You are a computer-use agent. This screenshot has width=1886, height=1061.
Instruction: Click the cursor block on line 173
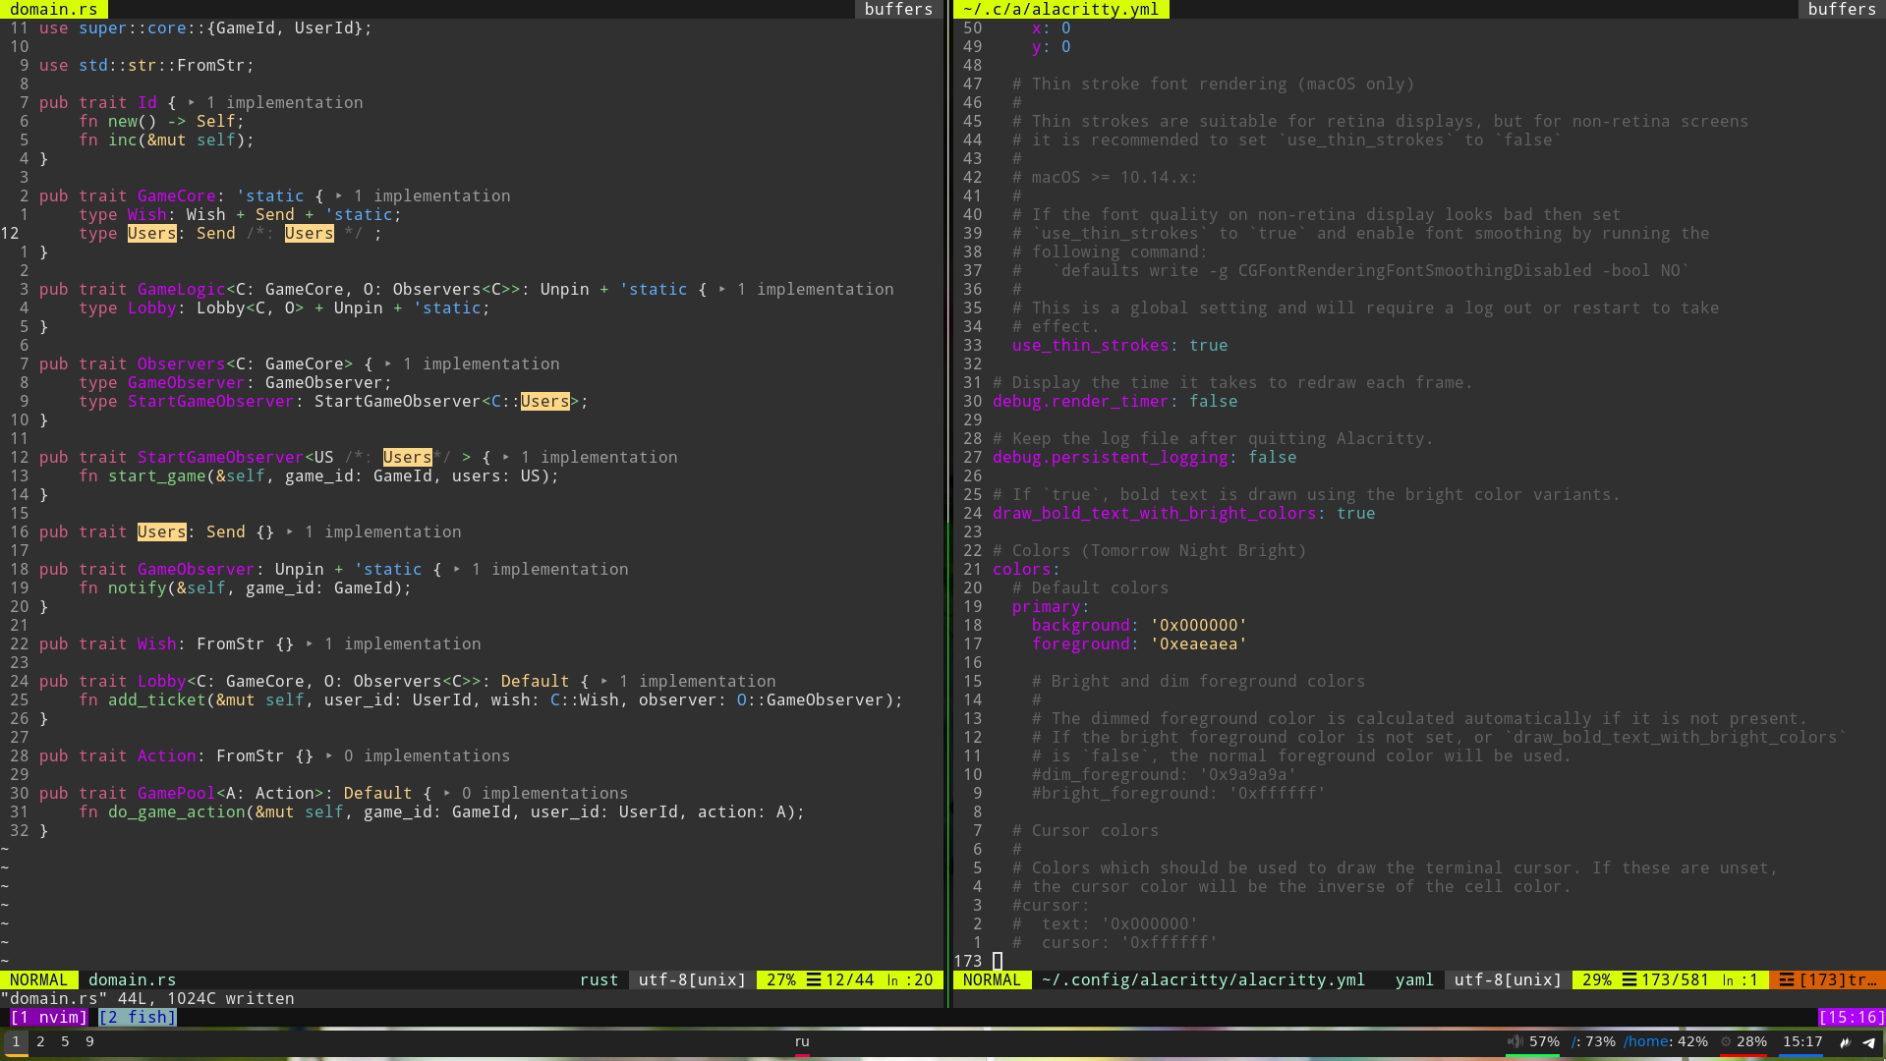click(998, 961)
